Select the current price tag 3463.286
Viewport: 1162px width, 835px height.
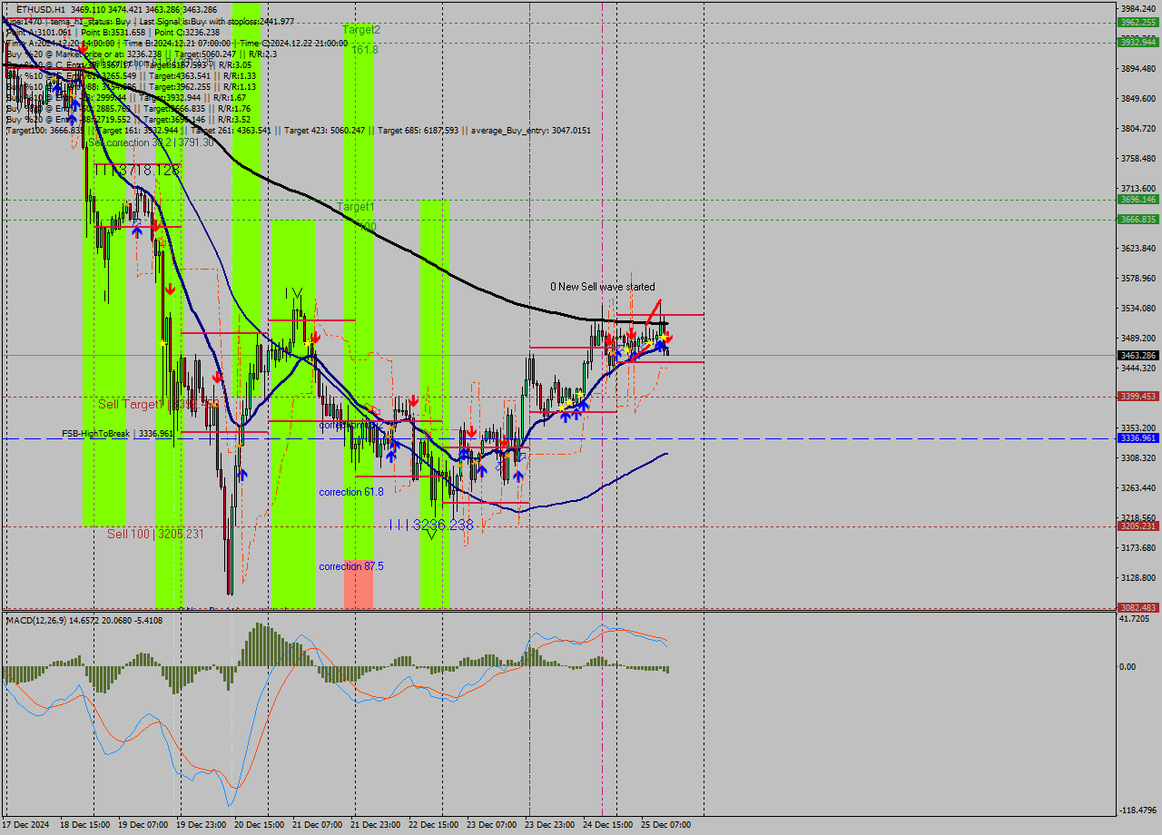point(1138,356)
